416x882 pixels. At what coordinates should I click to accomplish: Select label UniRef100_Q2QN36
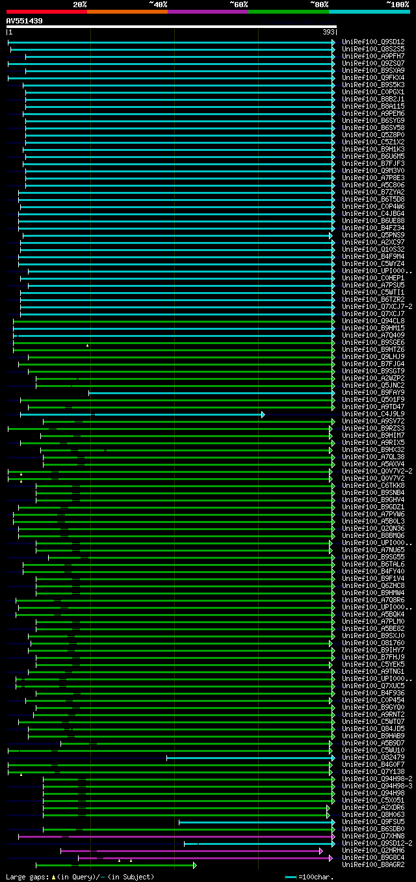(373, 529)
